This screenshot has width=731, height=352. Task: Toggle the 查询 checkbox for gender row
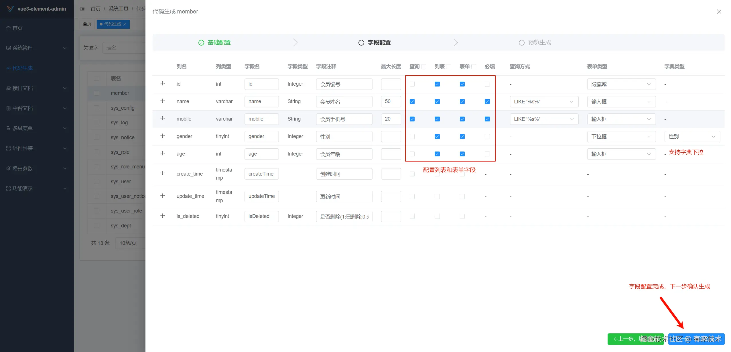pos(412,137)
